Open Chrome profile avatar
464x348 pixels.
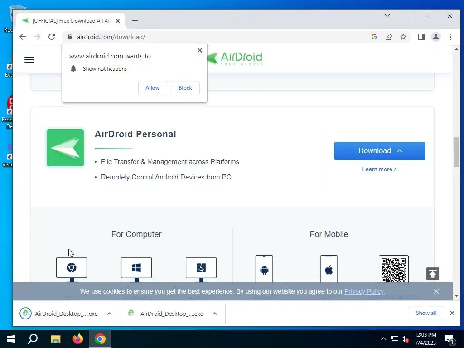click(436, 37)
